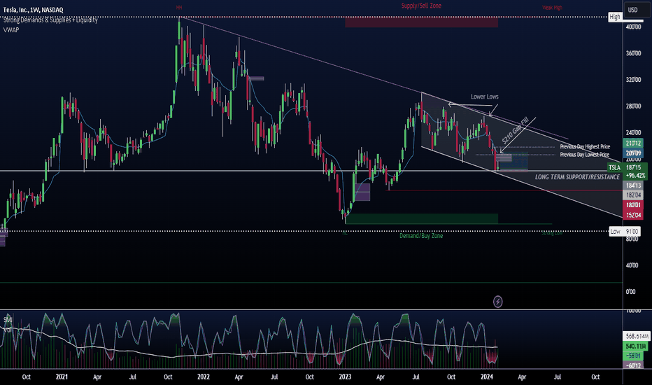Select the Previous Day Highest Price label
The width and height of the screenshot is (652, 385).
point(585,146)
